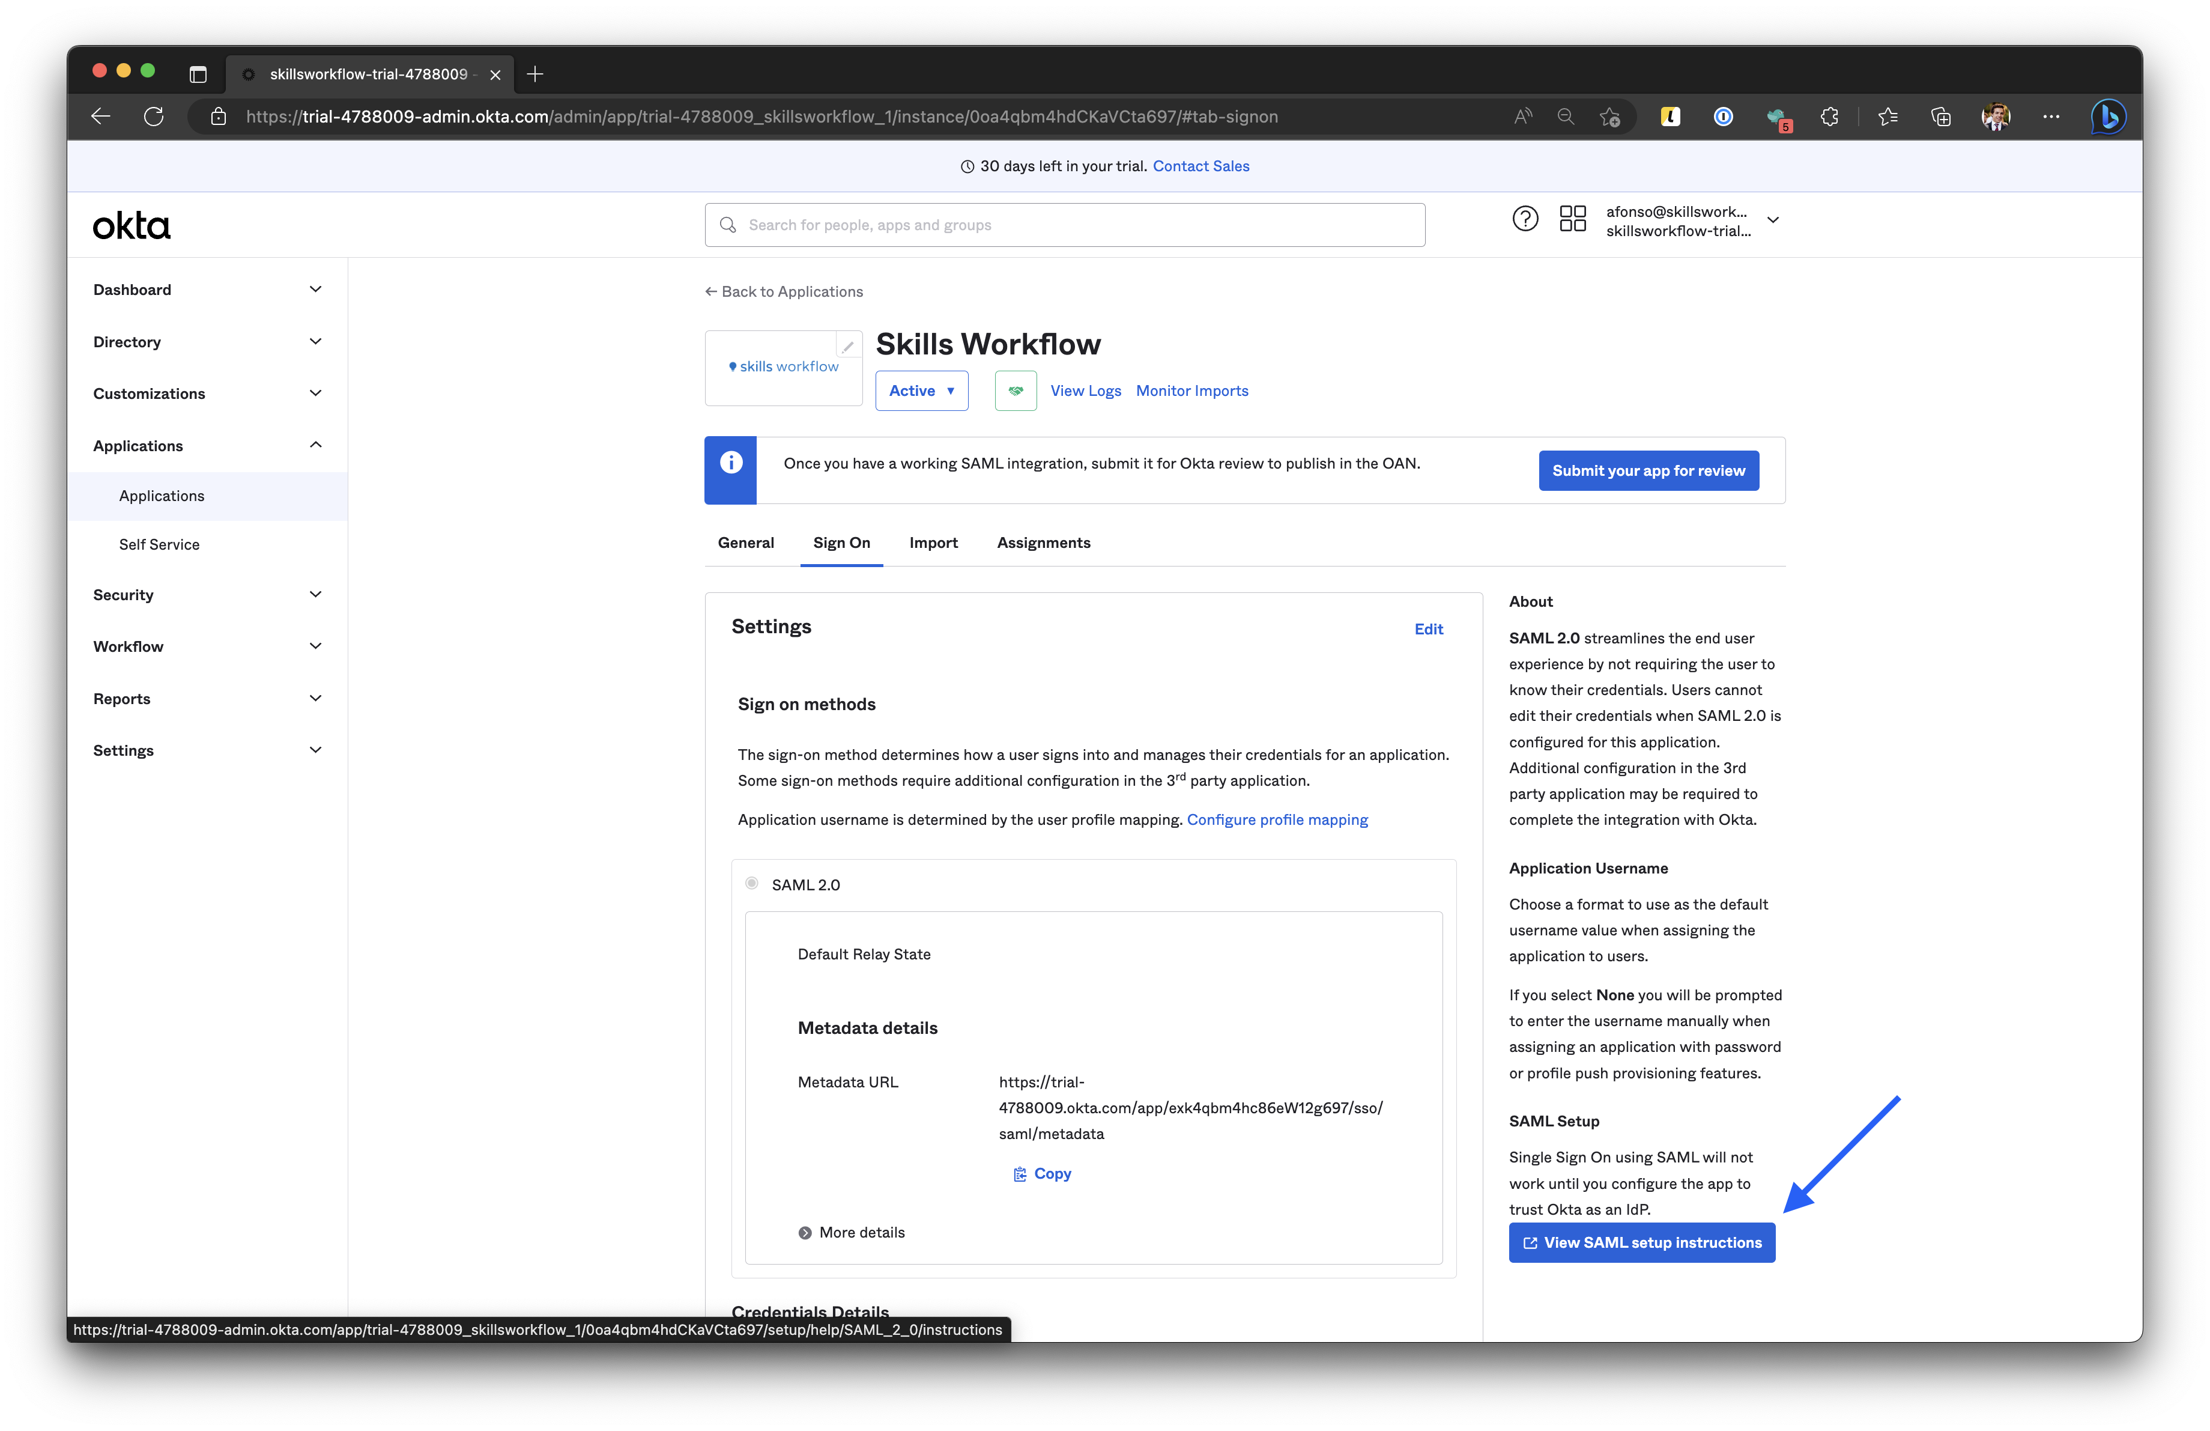
Task: Open the Collections icon in browser toolbar
Action: pos(1941,116)
